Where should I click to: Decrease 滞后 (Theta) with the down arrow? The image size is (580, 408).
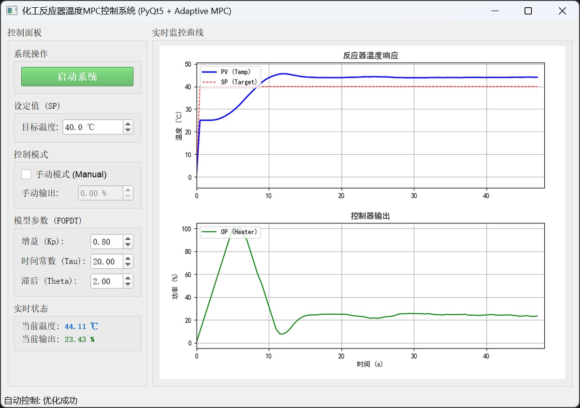point(128,285)
